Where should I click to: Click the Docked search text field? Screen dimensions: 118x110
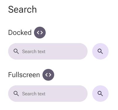48,51
